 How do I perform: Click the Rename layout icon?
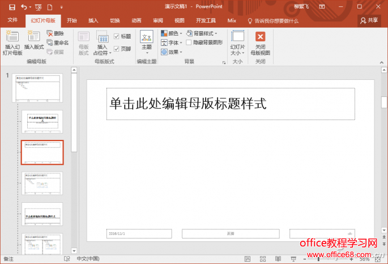(x=58, y=42)
